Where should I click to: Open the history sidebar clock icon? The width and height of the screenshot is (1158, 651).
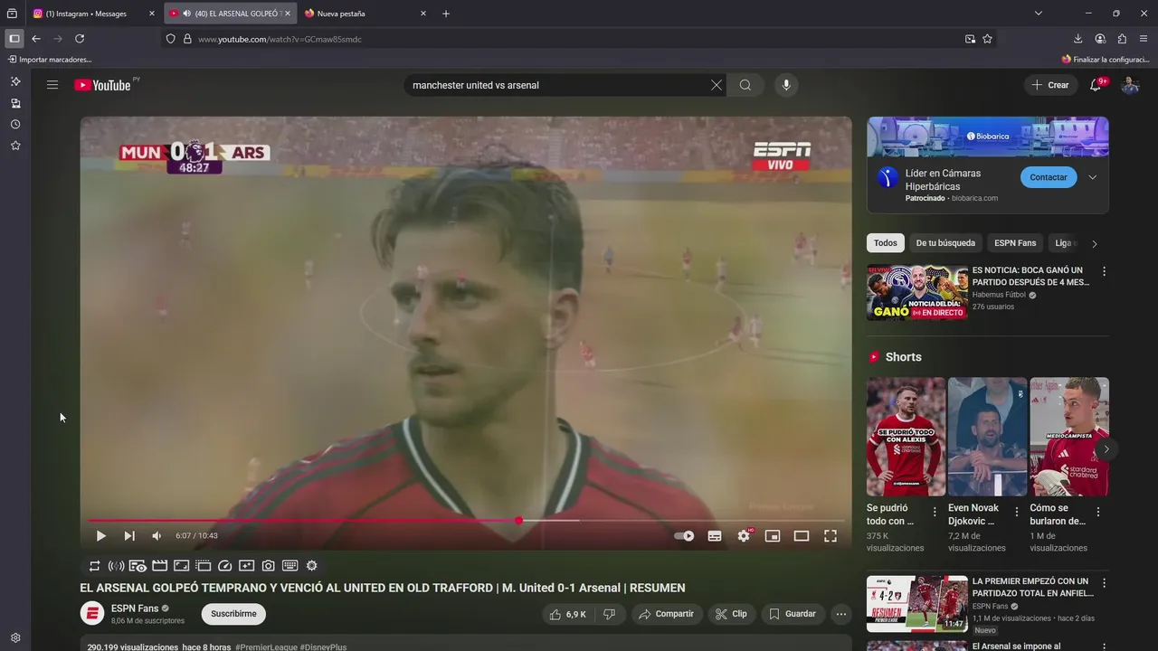coord(15,125)
